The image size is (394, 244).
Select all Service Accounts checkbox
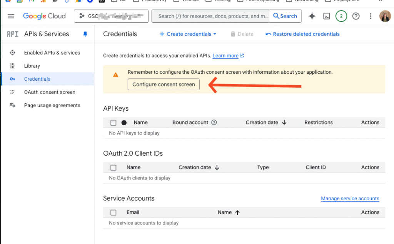(x=114, y=212)
